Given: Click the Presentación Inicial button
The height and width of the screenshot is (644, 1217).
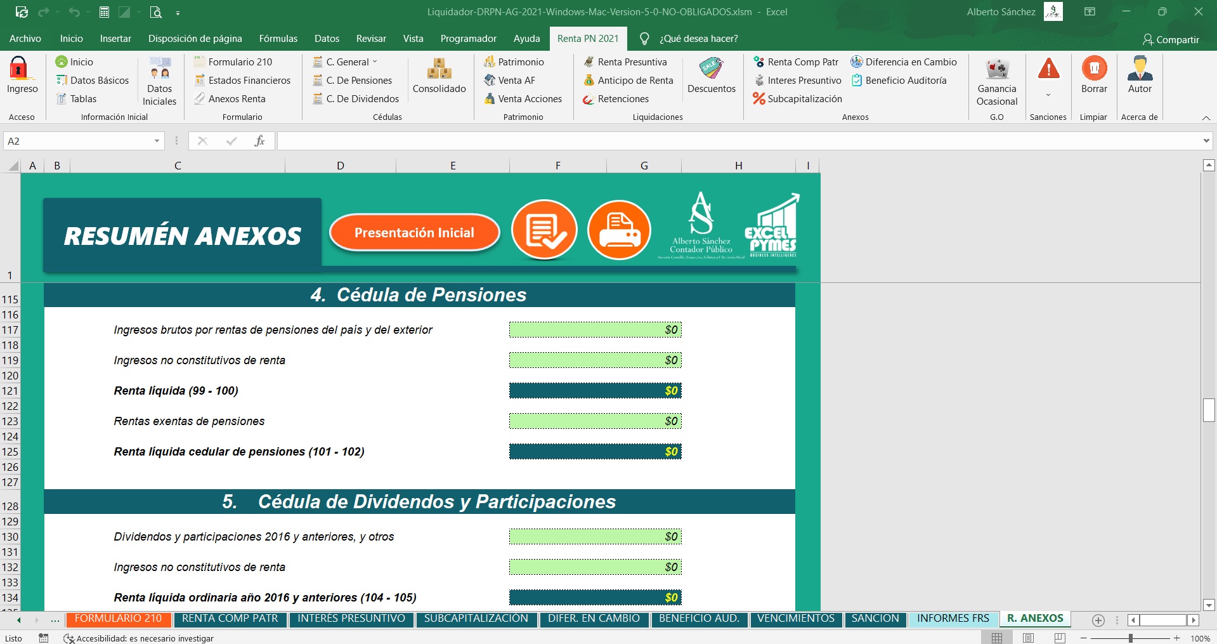Looking at the screenshot, I should pyautogui.click(x=414, y=233).
